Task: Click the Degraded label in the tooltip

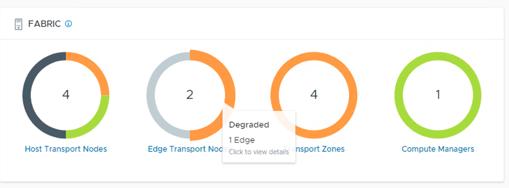Action: (x=249, y=125)
